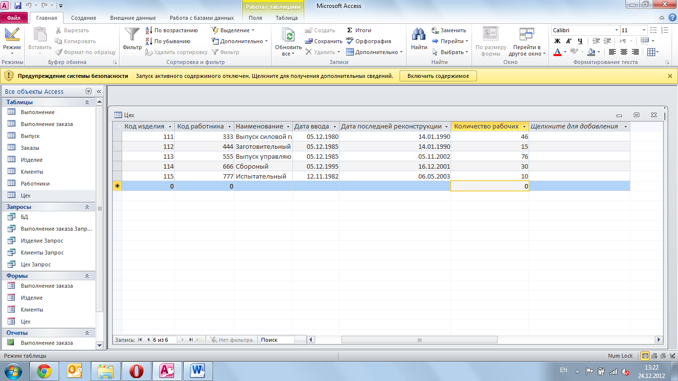
Task: Sort По возрастанию ascending
Action: [x=172, y=30]
